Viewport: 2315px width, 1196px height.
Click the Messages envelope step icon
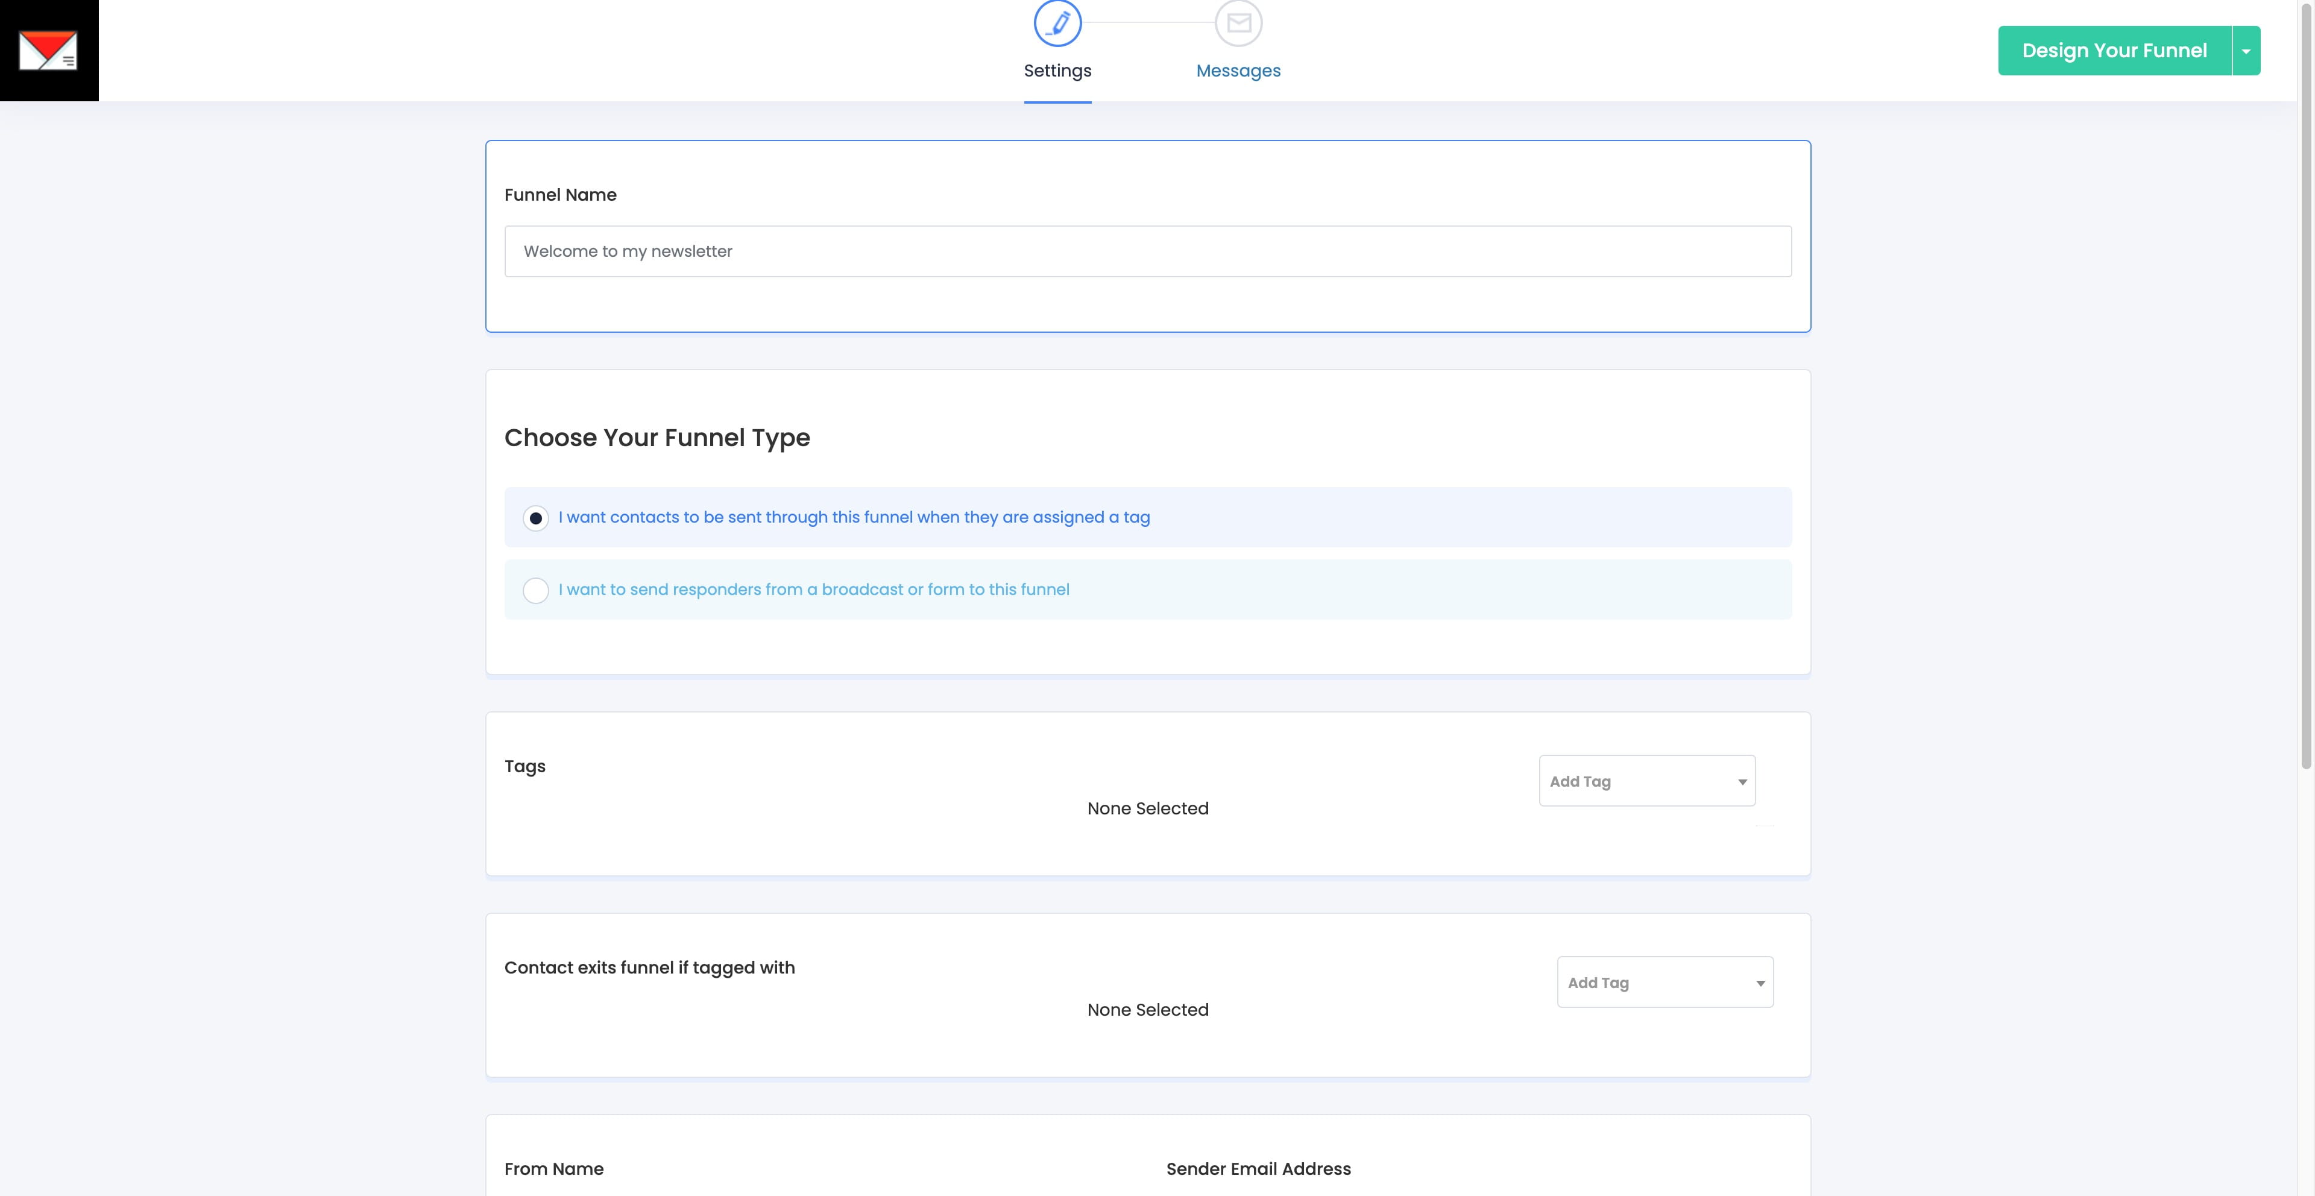coord(1238,22)
